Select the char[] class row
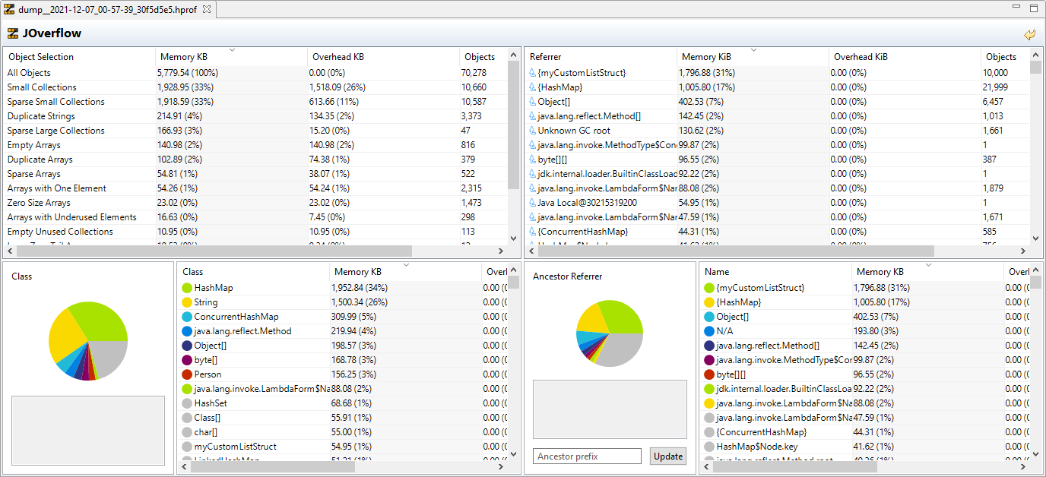 point(343,432)
